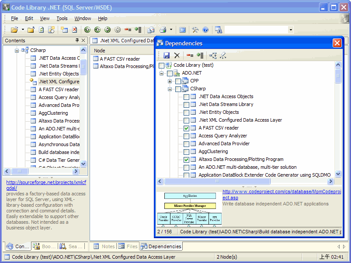Collapse CSharp node in Contents panel

point(17,51)
